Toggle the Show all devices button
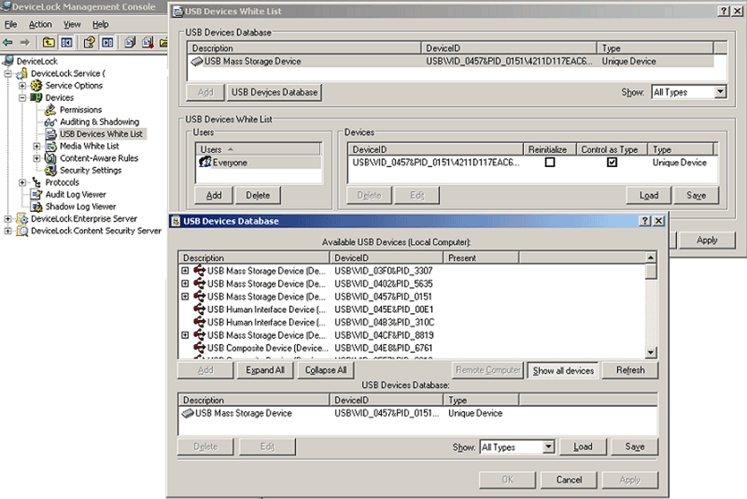Screen dimensions: 747x499 [x=564, y=370]
